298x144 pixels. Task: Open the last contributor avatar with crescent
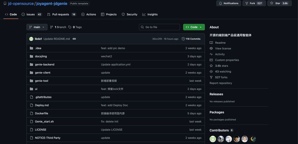(x=253, y=139)
